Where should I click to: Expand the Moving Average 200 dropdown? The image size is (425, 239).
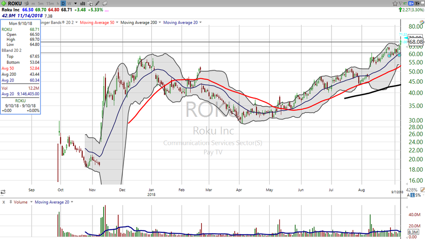point(160,23)
